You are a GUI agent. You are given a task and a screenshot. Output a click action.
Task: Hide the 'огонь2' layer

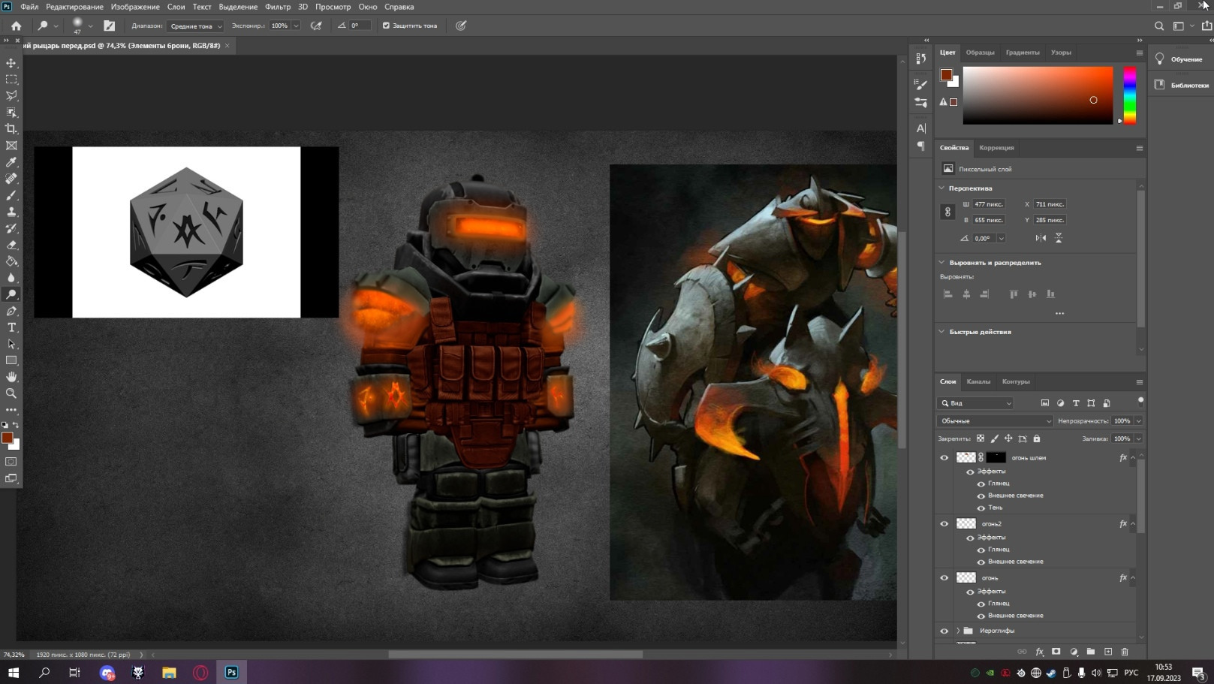point(944,524)
